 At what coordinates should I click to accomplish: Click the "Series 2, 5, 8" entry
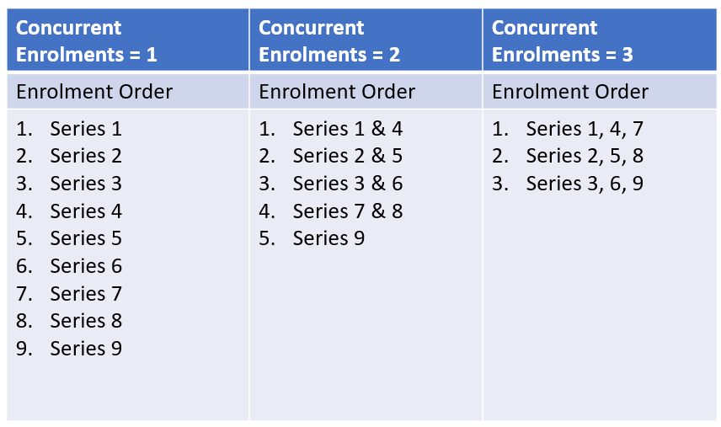585,156
